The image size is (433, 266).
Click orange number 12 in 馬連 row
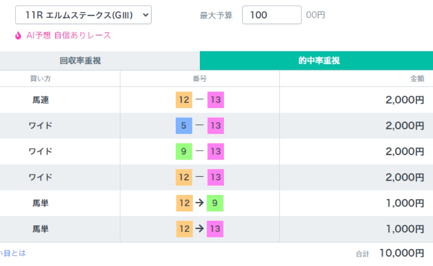pos(184,100)
